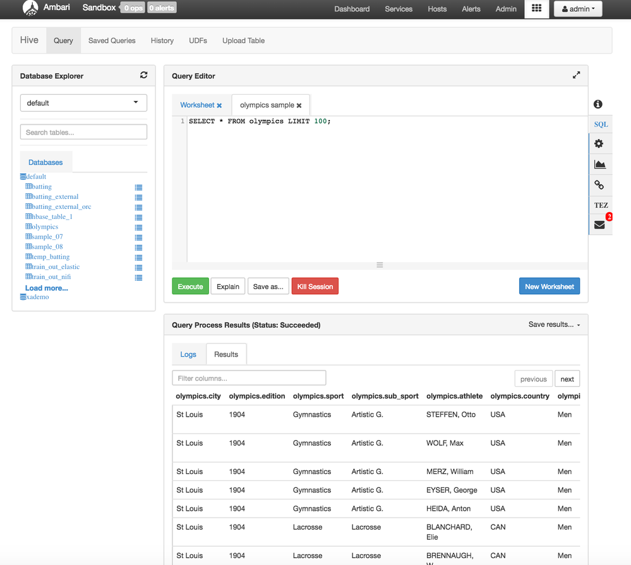The height and width of the screenshot is (565, 631).
Task: Open the Upload Table tab
Action: click(x=243, y=40)
